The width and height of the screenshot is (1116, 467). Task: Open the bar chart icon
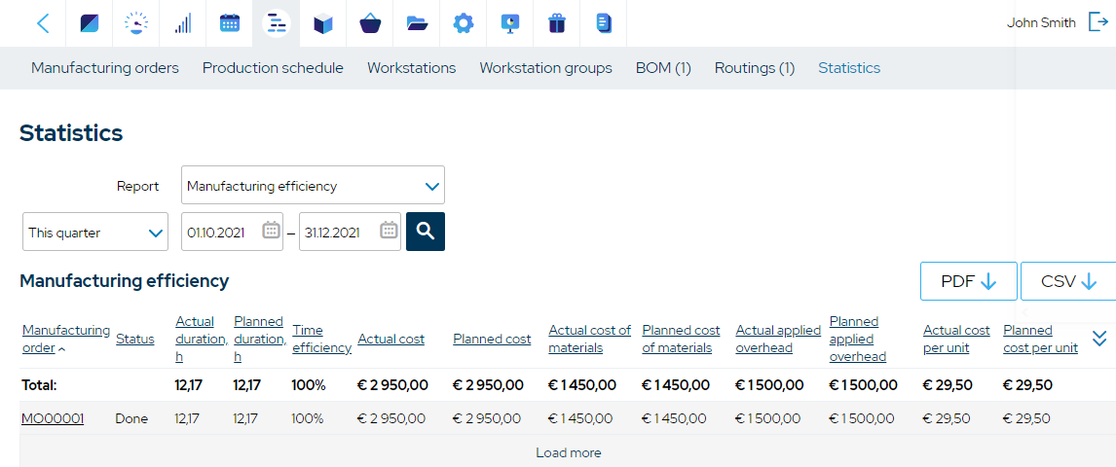click(x=183, y=23)
